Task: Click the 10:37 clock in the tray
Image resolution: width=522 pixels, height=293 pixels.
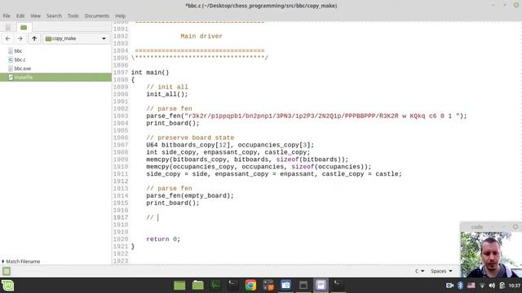Action: tap(515, 286)
